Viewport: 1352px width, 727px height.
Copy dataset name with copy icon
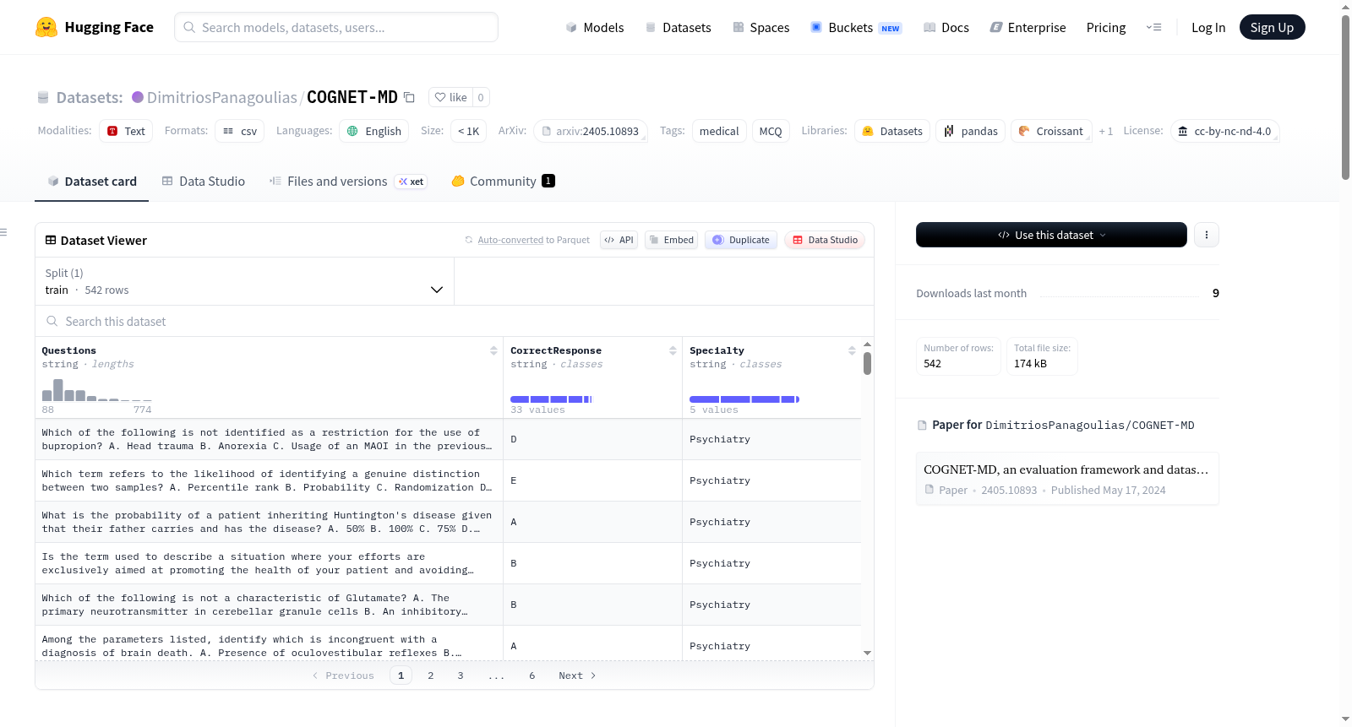(409, 97)
